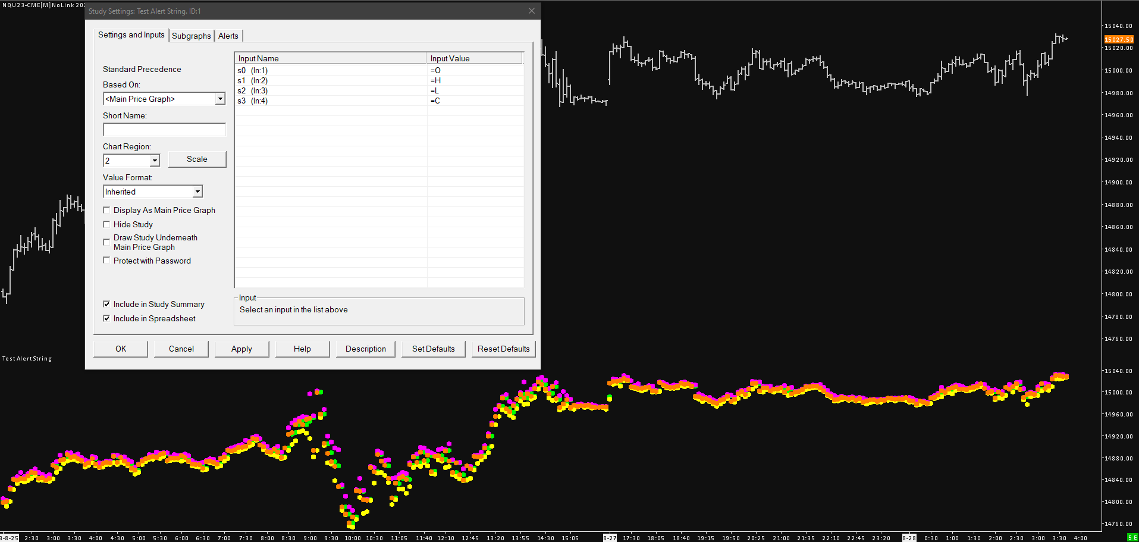Open Help for study settings
1139x542 pixels.
coord(302,349)
